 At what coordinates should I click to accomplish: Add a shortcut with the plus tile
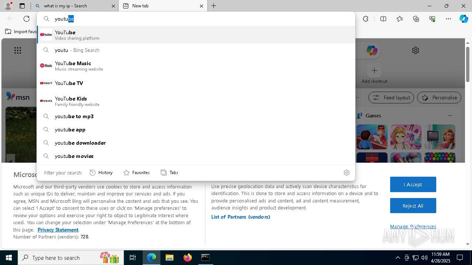click(374, 70)
